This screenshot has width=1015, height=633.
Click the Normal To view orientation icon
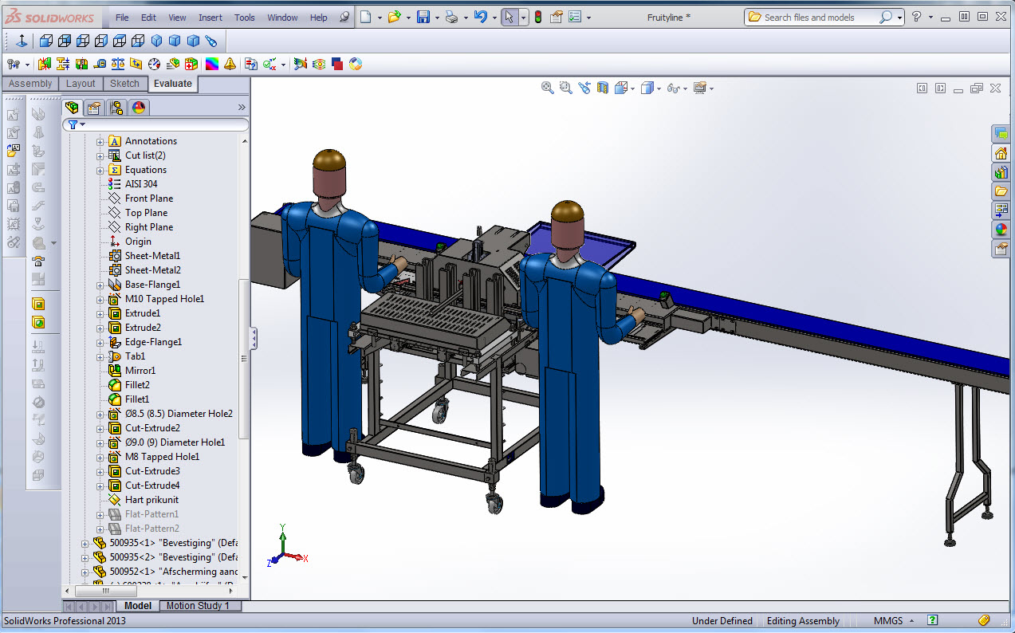22,41
